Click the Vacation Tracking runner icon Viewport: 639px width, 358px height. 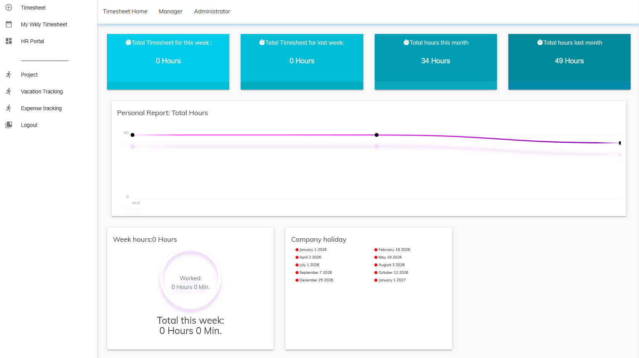(9, 91)
